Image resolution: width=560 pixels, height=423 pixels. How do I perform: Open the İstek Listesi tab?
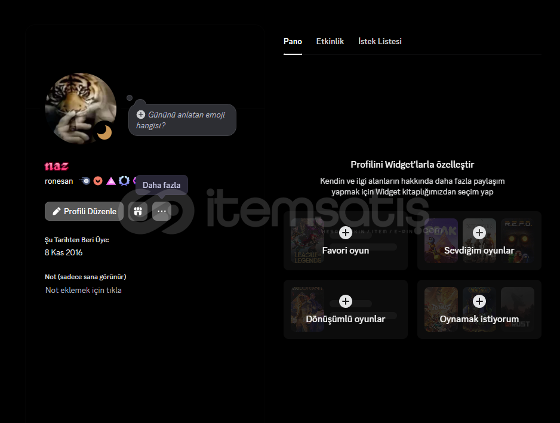380,42
